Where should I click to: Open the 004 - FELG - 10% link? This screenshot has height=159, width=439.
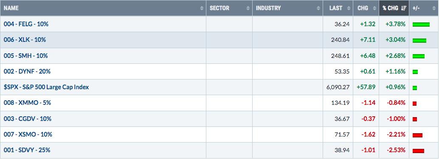point(26,24)
